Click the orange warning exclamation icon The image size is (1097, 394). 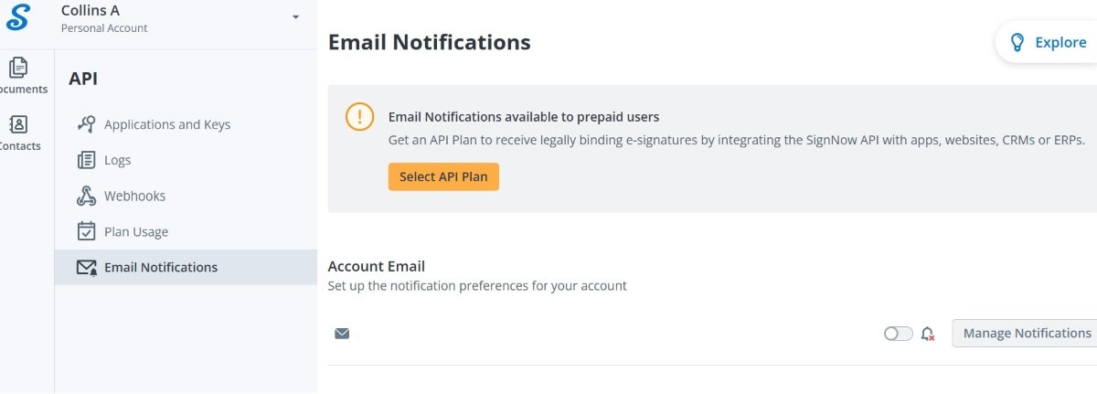[360, 117]
